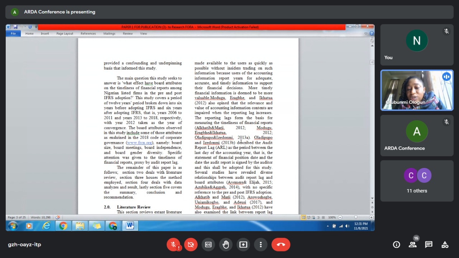Turn on the camera button
This screenshot has width=459, height=258.
point(191,245)
